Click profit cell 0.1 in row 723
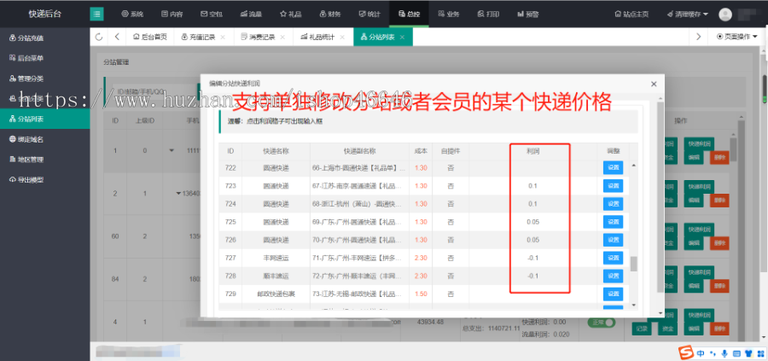This screenshot has width=768, height=361. pyautogui.click(x=532, y=186)
